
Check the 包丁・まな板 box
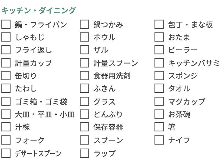(x=159, y=24)
